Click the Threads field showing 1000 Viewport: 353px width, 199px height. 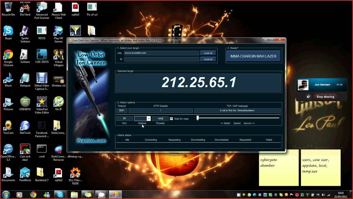point(160,119)
